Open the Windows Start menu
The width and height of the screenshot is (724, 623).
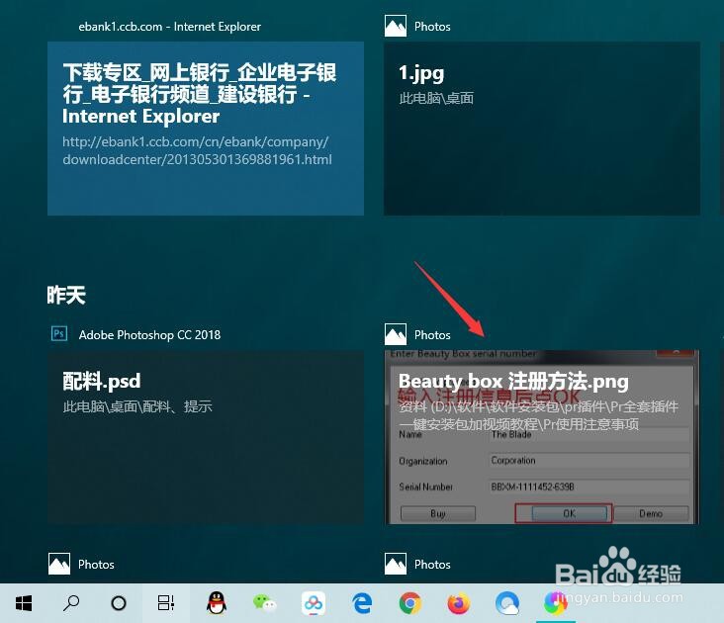click(24, 603)
